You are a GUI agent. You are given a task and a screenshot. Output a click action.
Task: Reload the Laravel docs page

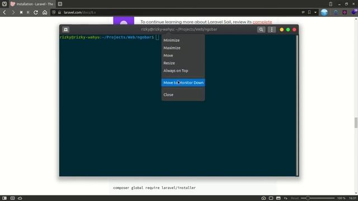(36, 12)
